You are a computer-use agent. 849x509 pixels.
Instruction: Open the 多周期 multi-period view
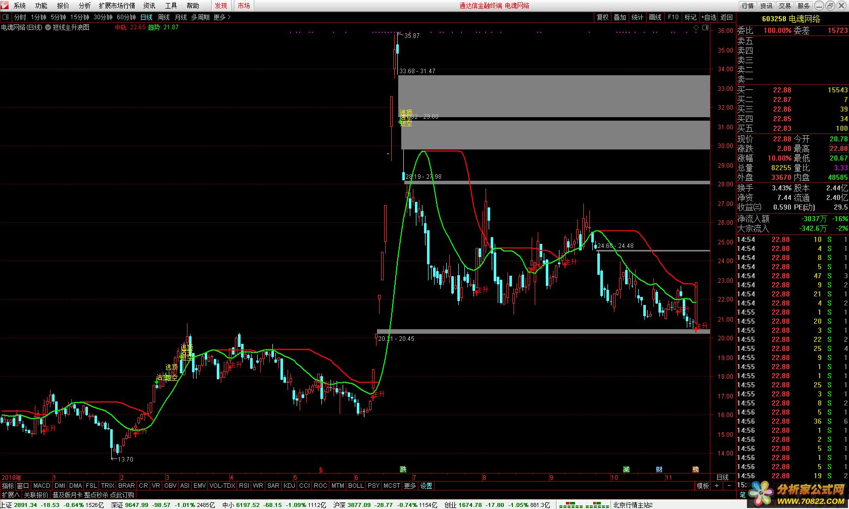point(200,17)
